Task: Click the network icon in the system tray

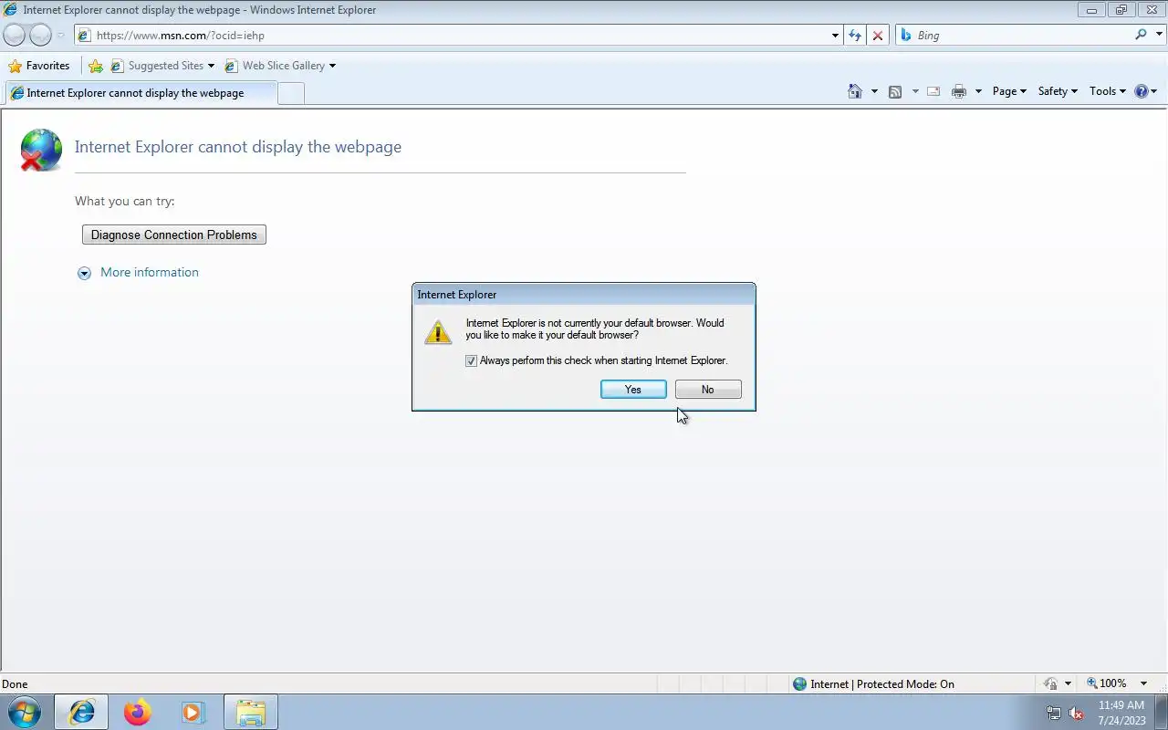Action: [1054, 713]
